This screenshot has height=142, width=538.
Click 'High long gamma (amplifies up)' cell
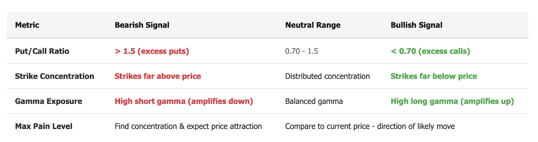point(452,101)
